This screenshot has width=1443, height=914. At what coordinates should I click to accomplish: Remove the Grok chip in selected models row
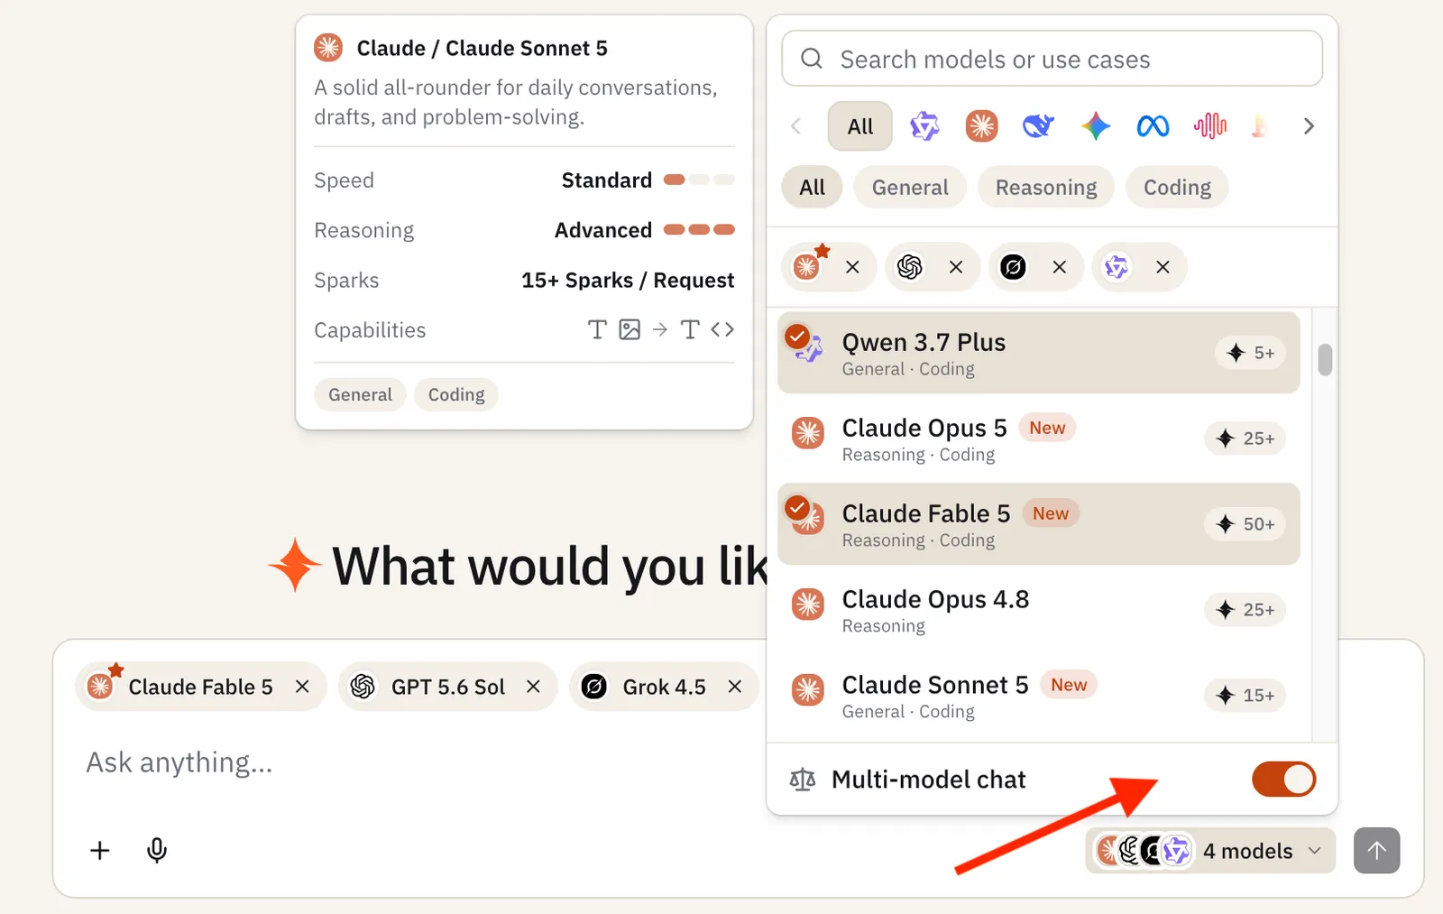pos(1060,267)
